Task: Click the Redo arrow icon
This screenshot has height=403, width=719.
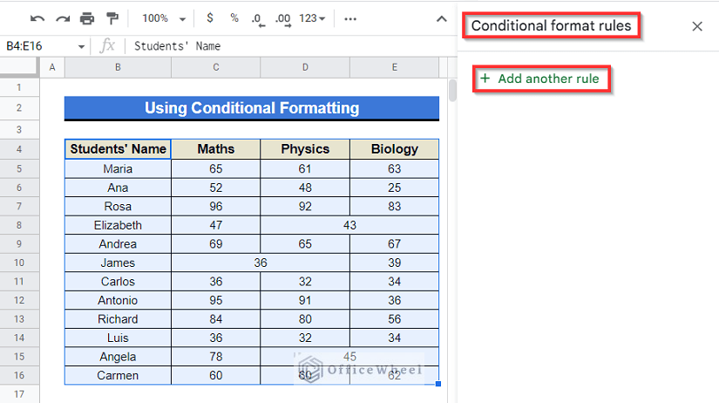Action: tap(63, 19)
